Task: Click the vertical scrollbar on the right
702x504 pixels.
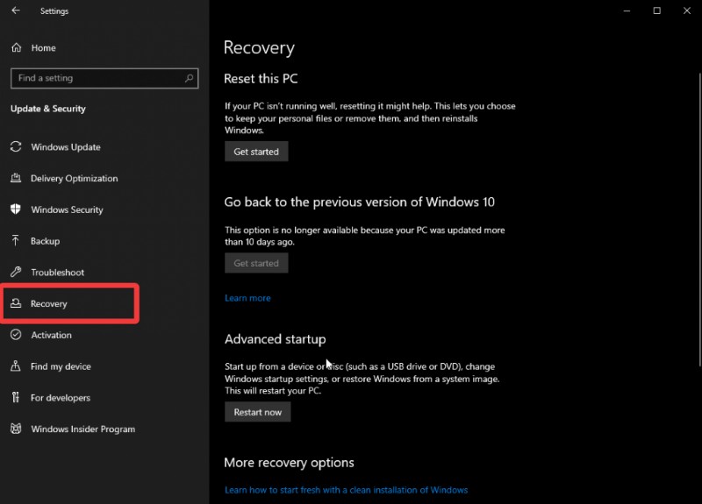Action: (x=699, y=219)
